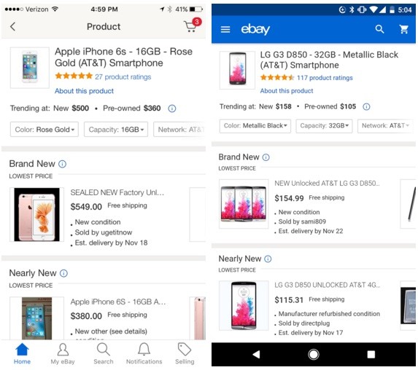Tap info icon next to iPhone Brand New heading
Viewport: 418px width, 370px height.
tap(62, 164)
